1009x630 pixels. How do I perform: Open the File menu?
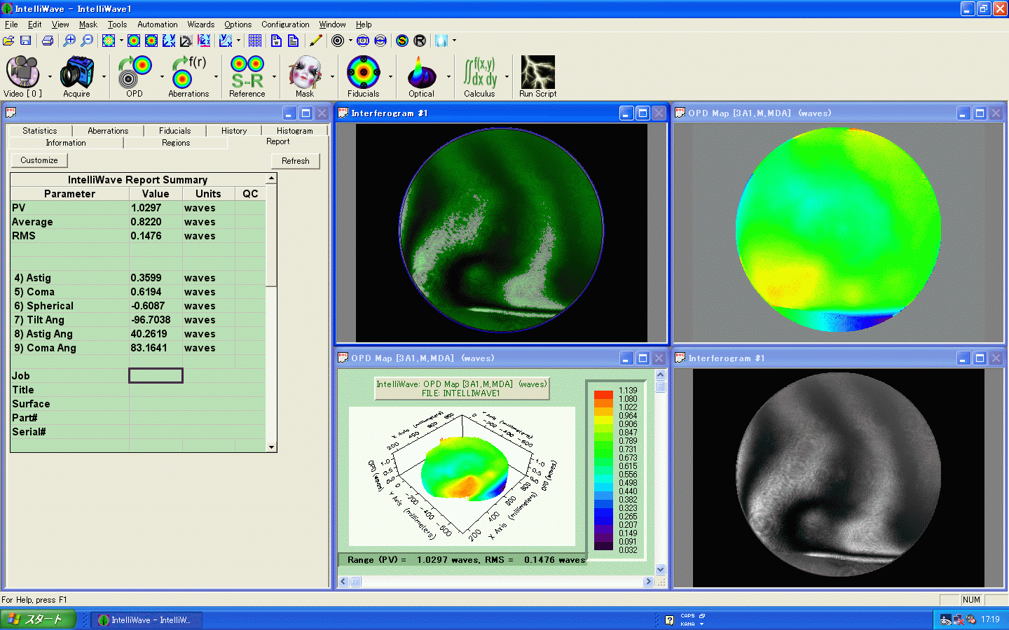11,24
